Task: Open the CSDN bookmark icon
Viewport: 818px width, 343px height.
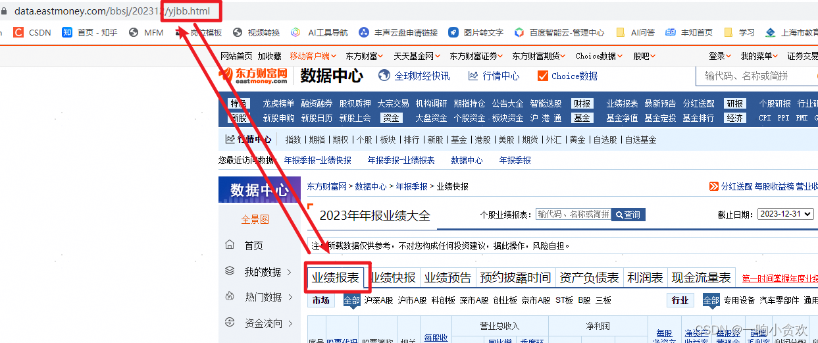Action: pyautogui.click(x=18, y=32)
